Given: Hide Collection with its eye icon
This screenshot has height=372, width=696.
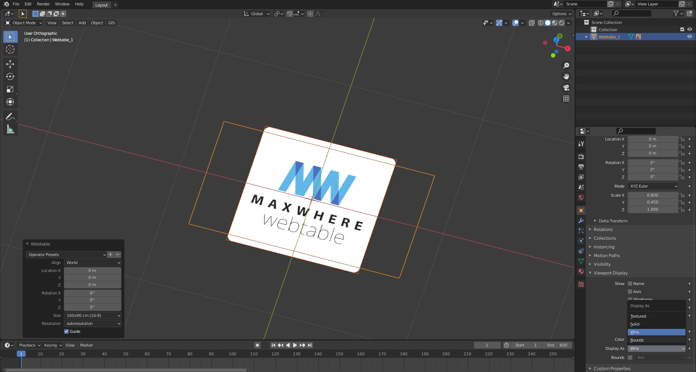Looking at the screenshot, I should tap(689, 29).
